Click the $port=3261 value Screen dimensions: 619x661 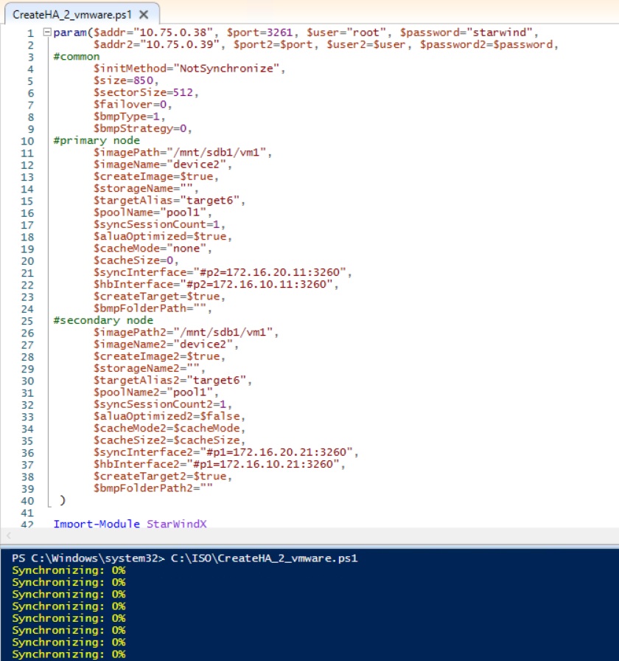[x=260, y=32]
